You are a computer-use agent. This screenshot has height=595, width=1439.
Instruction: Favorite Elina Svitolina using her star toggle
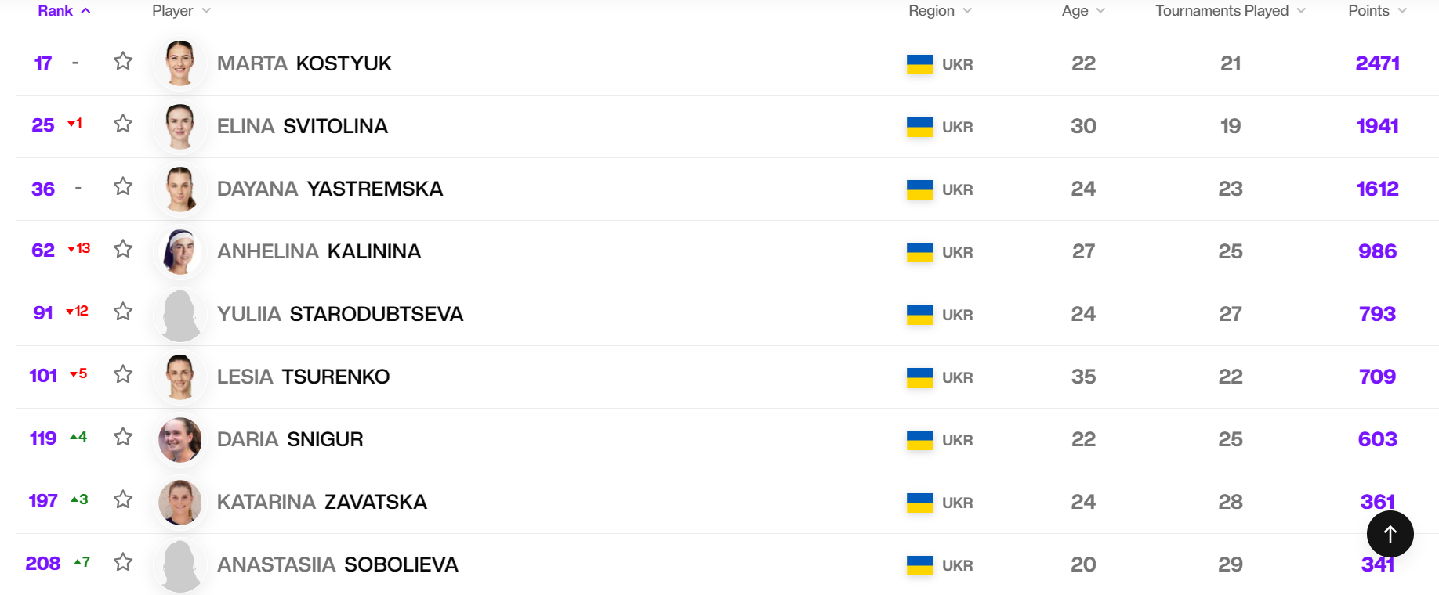coord(123,124)
